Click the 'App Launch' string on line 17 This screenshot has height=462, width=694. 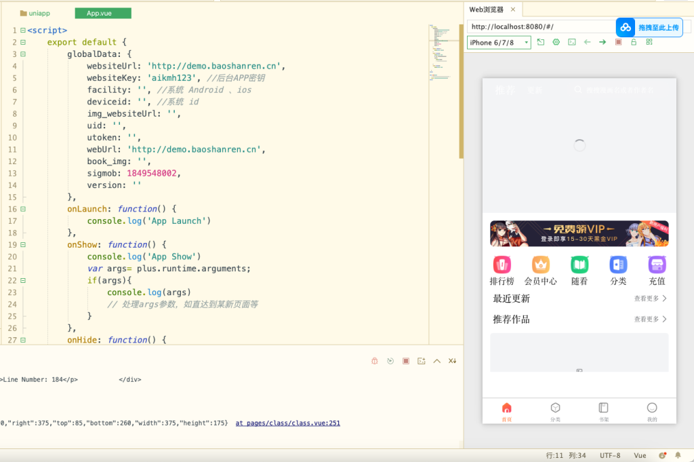[x=176, y=220]
